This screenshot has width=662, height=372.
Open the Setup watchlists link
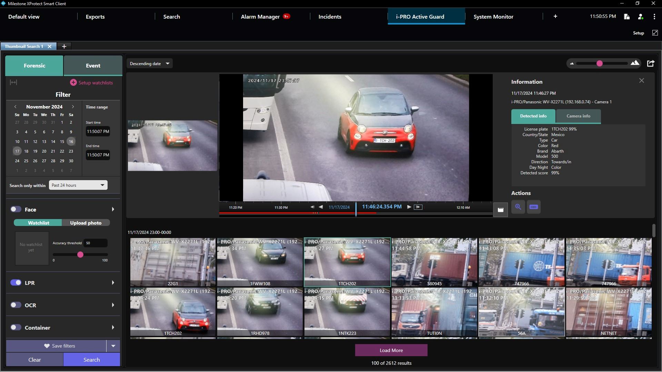[x=96, y=83]
